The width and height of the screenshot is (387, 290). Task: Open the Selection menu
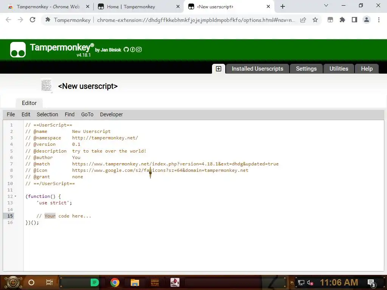tap(47, 114)
